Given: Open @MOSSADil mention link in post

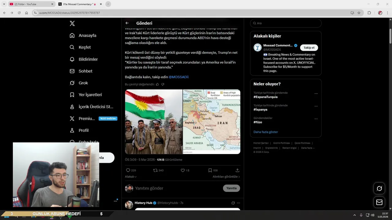Looking at the screenshot, I should click(x=179, y=77).
